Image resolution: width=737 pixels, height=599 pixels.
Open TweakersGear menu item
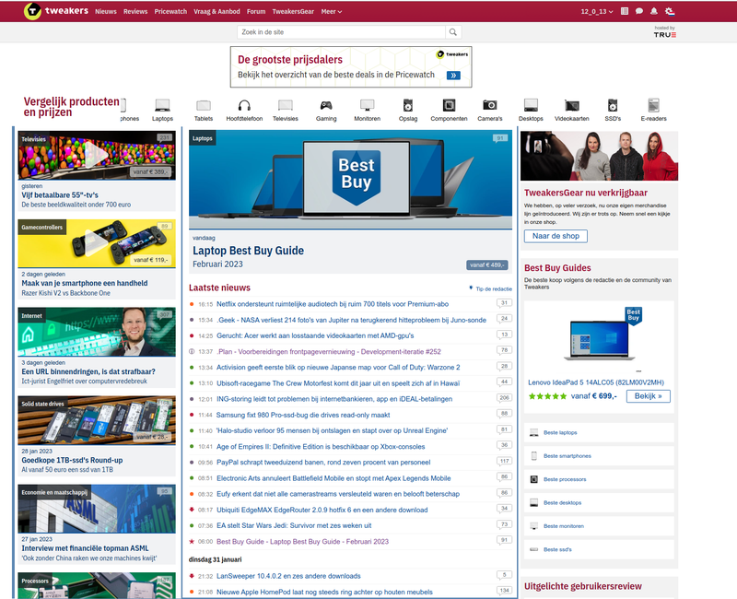pos(293,11)
